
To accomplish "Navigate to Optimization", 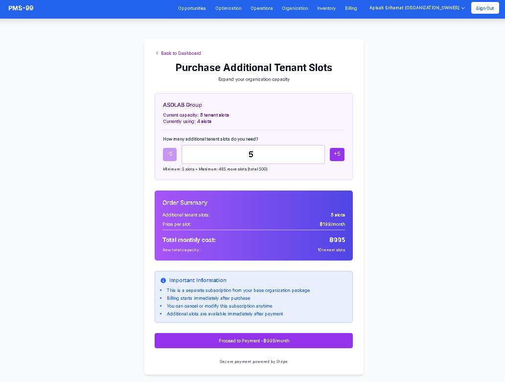I will point(228,8).
